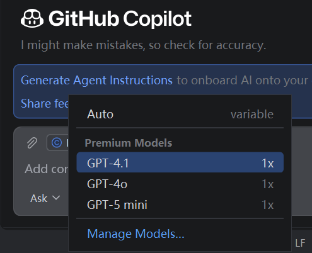
Task: Open the Generate Agent Instructions link
Action: point(96,81)
